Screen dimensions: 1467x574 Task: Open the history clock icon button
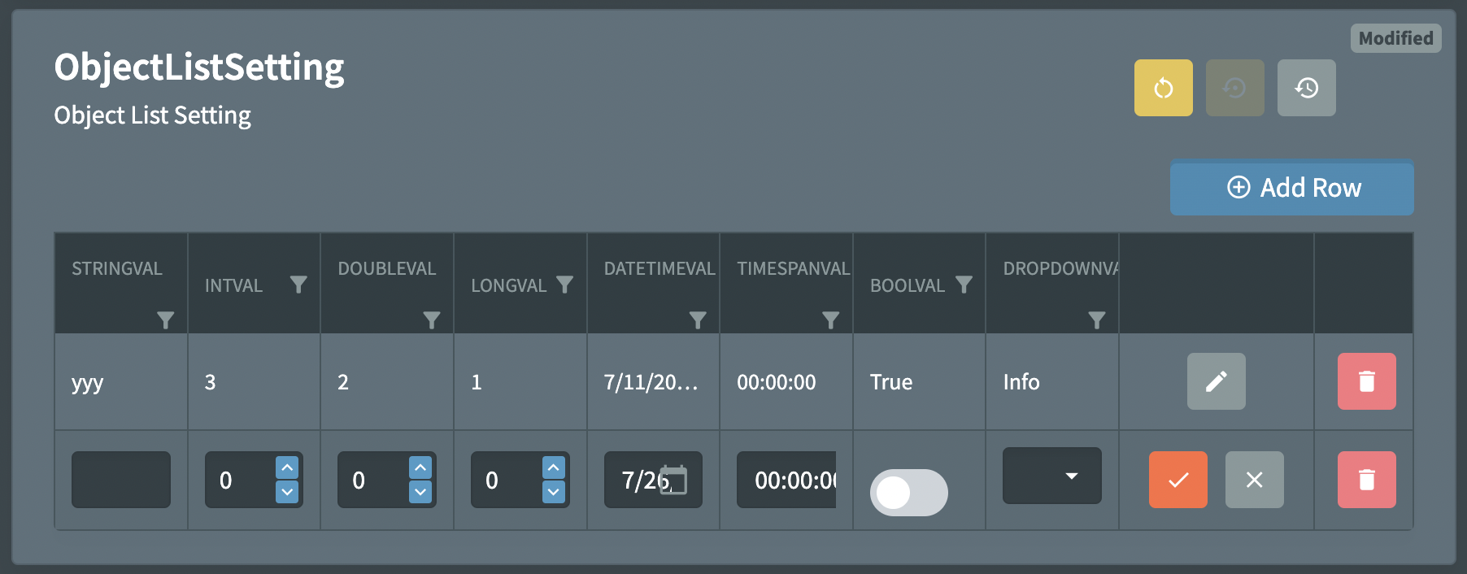coord(1306,88)
